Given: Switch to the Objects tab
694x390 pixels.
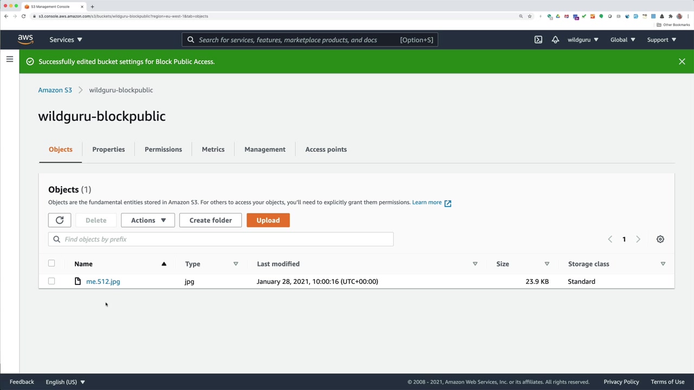Looking at the screenshot, I should pyautogui.click(x=61, y=149).
